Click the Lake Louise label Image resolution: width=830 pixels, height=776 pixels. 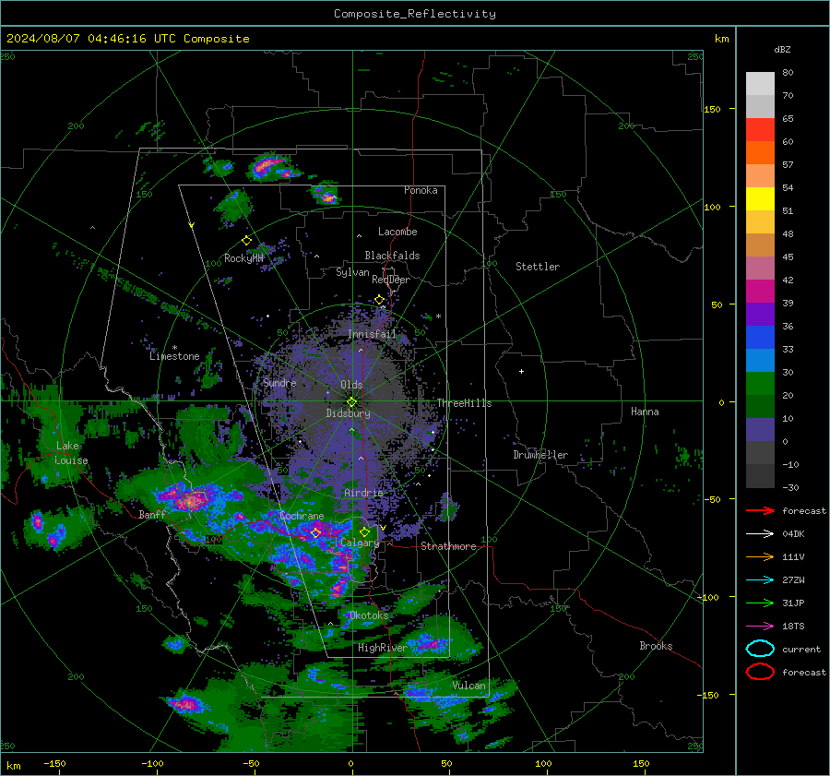[71, 453]
